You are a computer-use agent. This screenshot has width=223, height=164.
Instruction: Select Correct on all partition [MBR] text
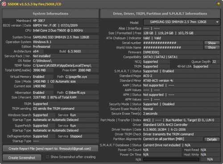point(164,139)
